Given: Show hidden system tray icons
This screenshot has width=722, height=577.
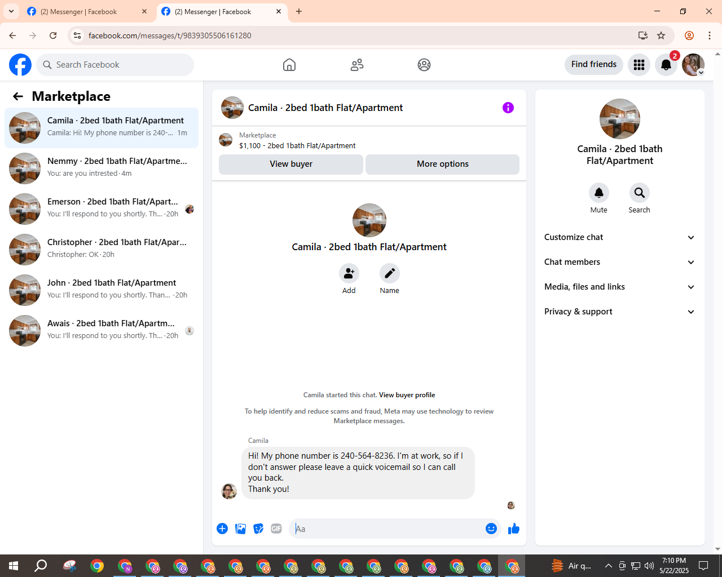Looking at the screenshot, I should 608,566.
